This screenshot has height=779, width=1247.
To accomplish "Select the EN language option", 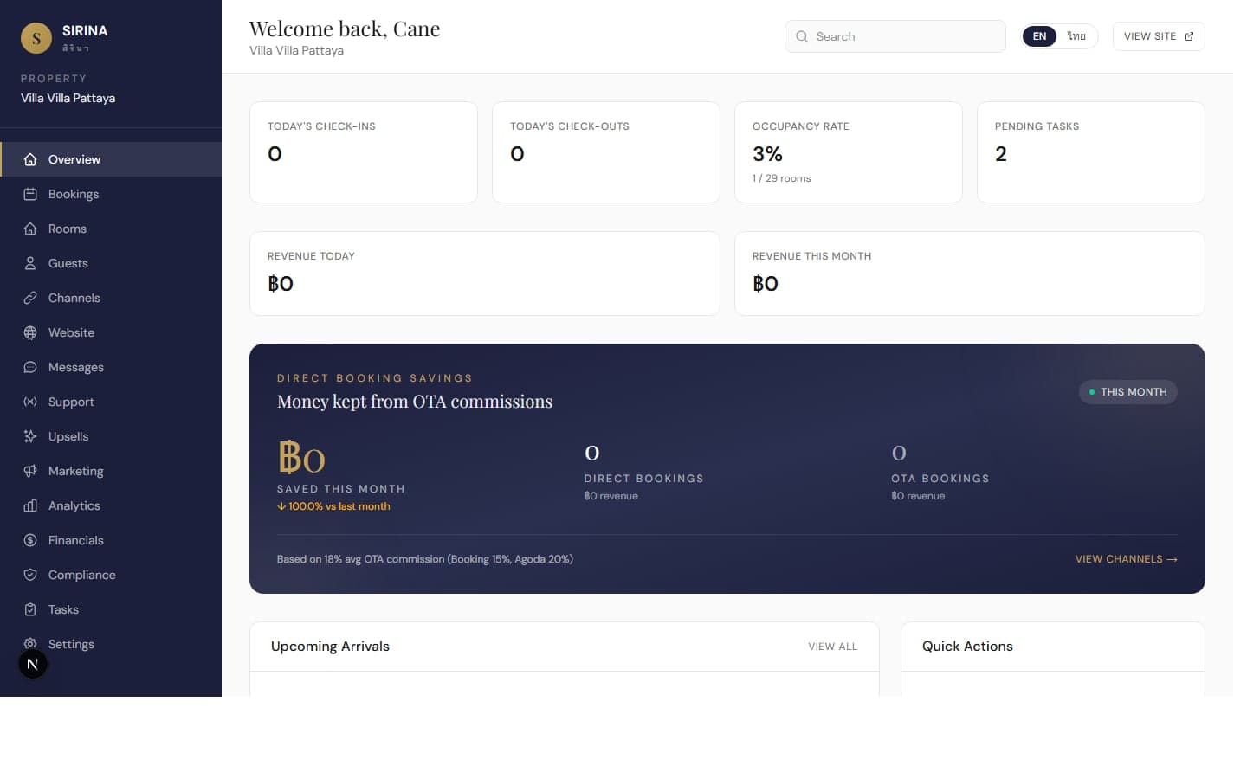I will coord(1039,36).
